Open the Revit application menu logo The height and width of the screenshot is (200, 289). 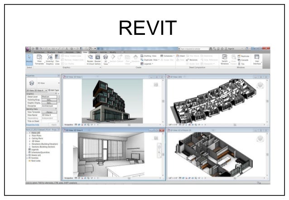(28, 49)
